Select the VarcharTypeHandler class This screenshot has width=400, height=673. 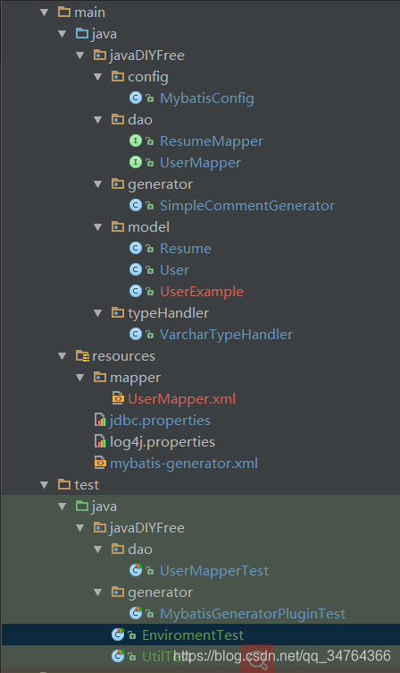pos(226,335)
